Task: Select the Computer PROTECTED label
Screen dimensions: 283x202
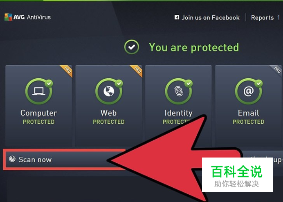Action: pyautogui.click(x=38, y=122)
